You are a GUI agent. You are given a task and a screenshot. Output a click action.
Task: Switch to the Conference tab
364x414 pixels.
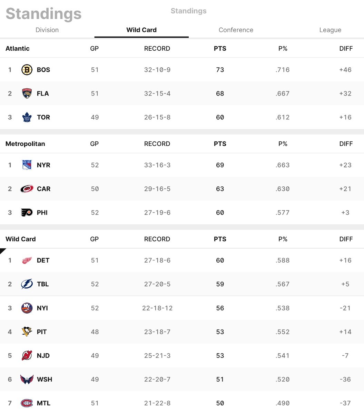[x=236, y=30]
